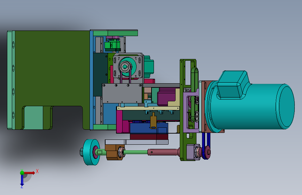Select the terminal box on top of the motor
302x195 pixels.
[x=233, y=85]
